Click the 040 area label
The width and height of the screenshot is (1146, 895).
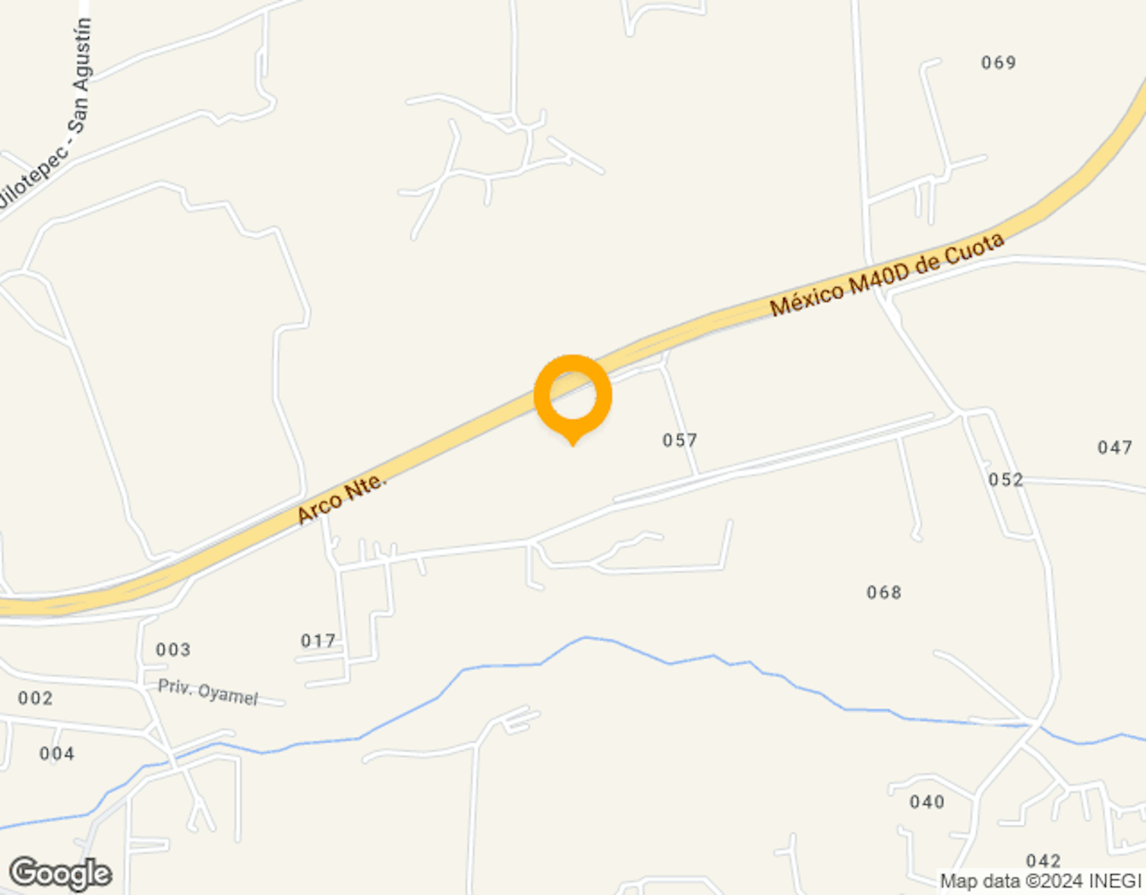coord(927,802)
